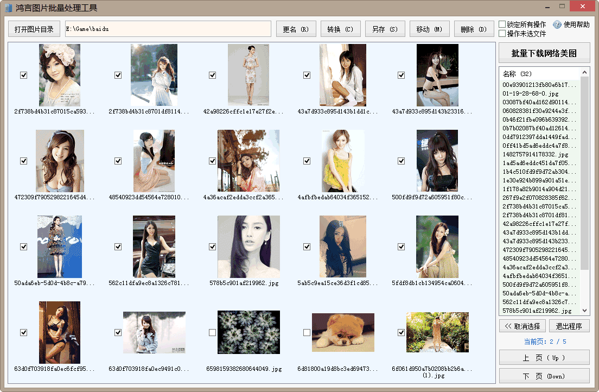Check the 6d81800a19d8bc3ed69473 checkbox
The width and height of the screenshot is (599, 392).
coord(307,333)
